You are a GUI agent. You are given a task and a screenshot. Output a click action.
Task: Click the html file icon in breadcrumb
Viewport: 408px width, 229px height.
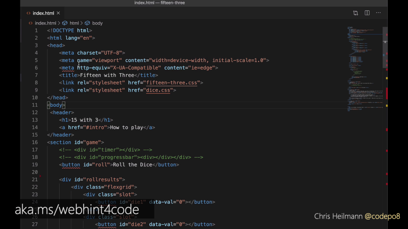(31, 23)
